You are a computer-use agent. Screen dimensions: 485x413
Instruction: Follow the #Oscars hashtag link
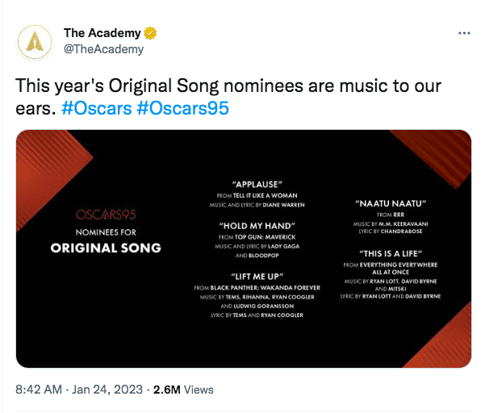[x=97, y=108]
